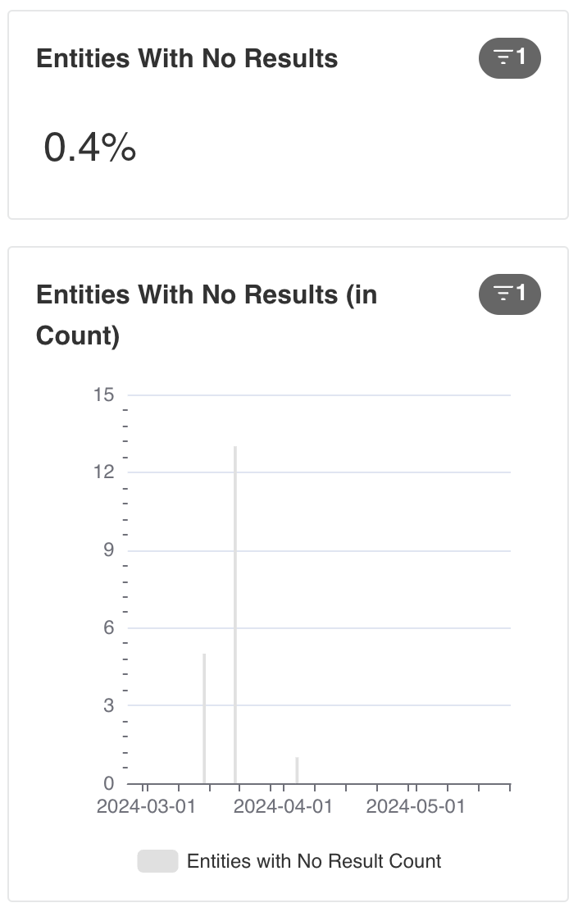Select the tallest bar near value 13
Viewport: 587px width, 912px height.
[235, 615]
